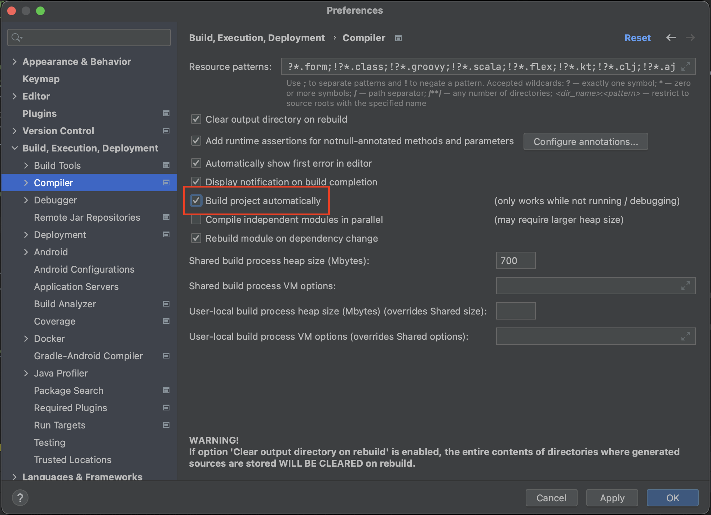Click the Apply button

612,498
